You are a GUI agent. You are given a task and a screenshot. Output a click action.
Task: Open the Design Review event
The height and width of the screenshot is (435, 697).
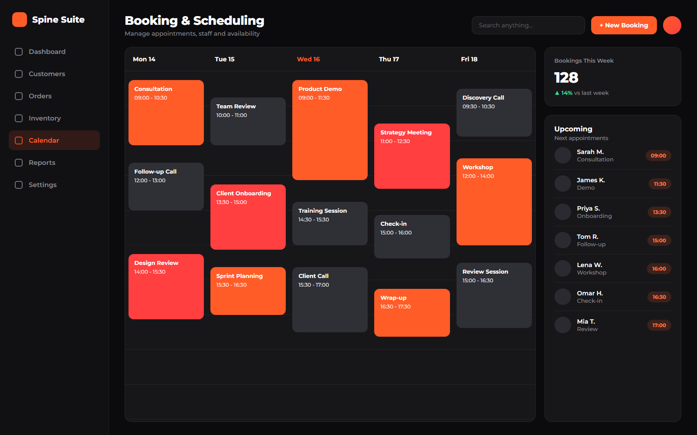[x=166, y=287]
